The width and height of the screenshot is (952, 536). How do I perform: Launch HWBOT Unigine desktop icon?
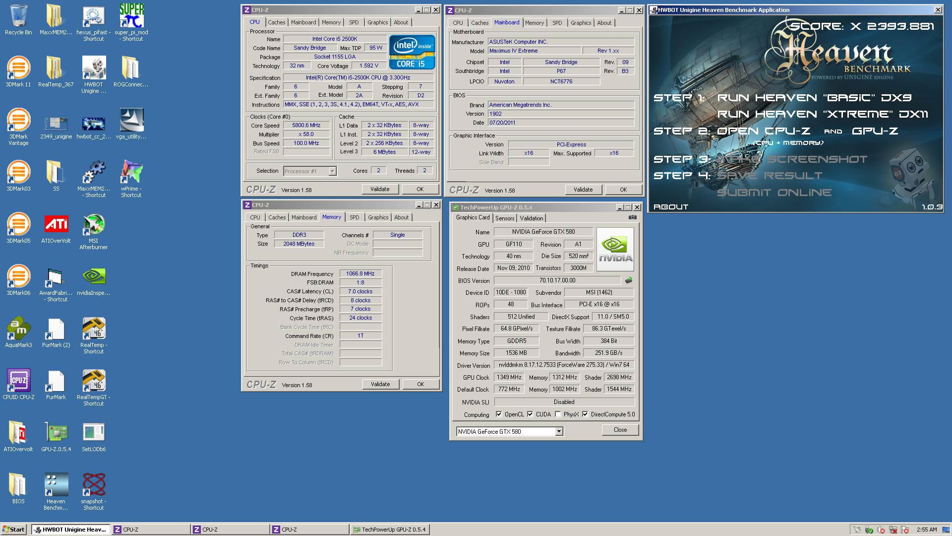pos(93,68)
